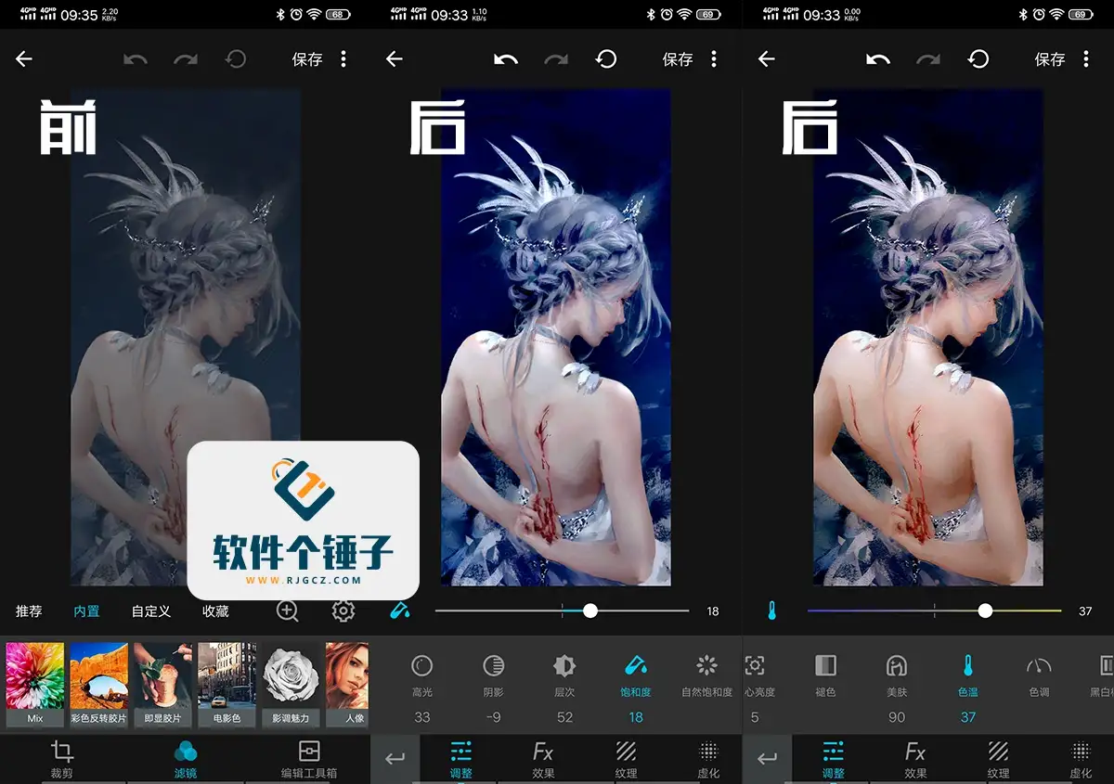1114x784 pixels.
Task: Open the three-dot menu on the leftmost screen
Action: click(343, 59)
